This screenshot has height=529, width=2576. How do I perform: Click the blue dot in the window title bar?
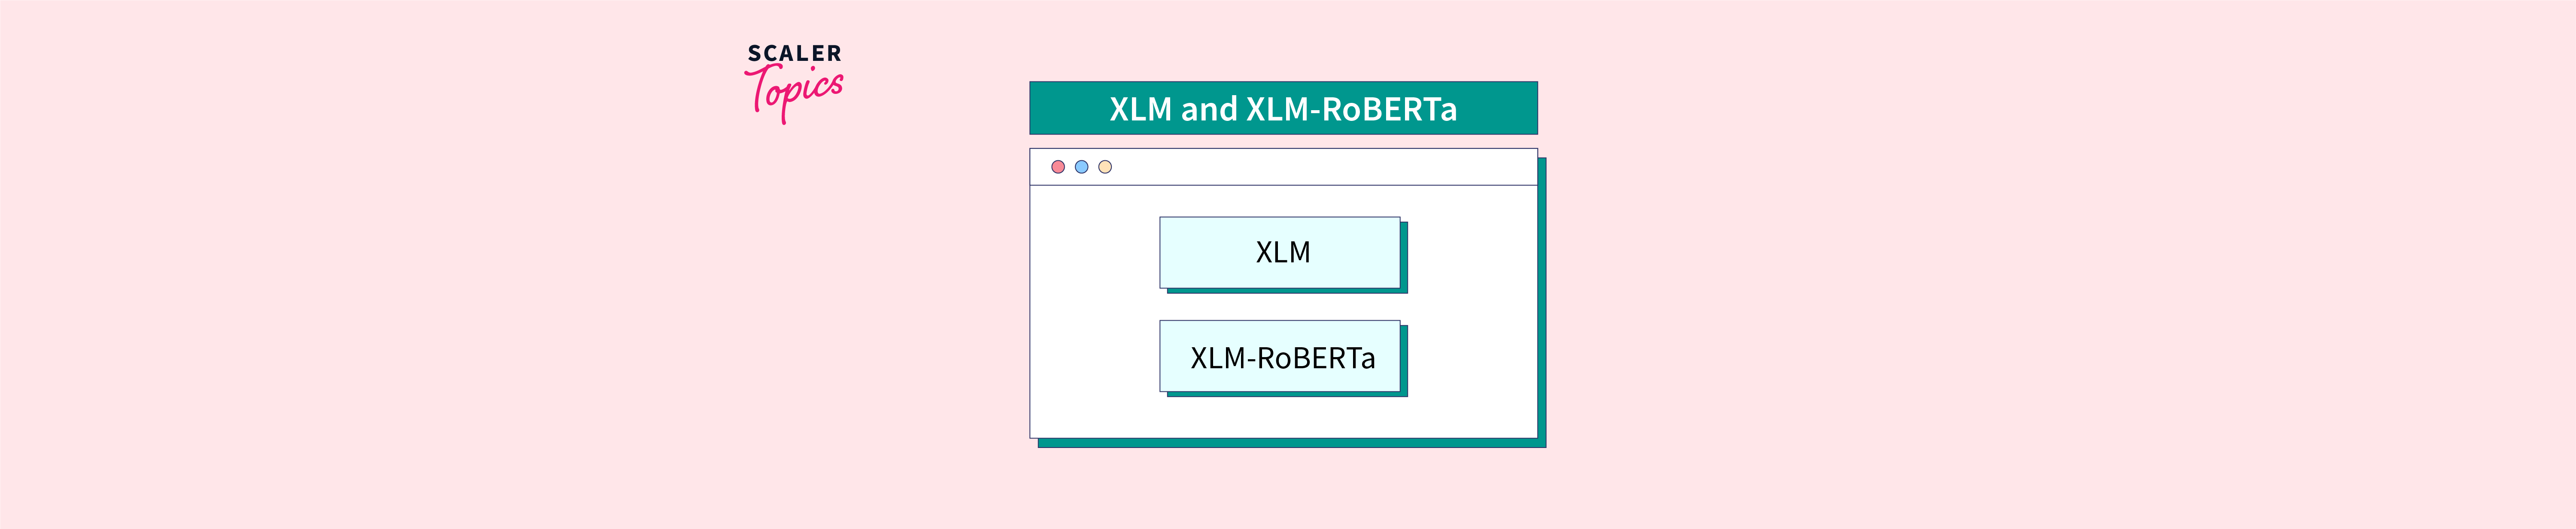[x=1081, y=167]
